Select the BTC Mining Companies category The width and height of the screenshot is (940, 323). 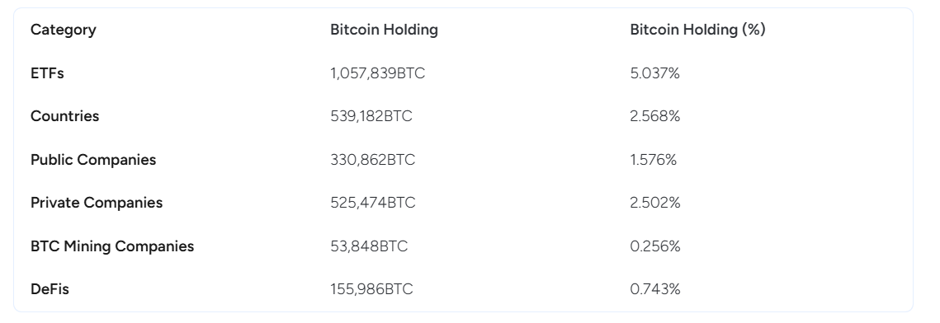[x=112, y=246]
